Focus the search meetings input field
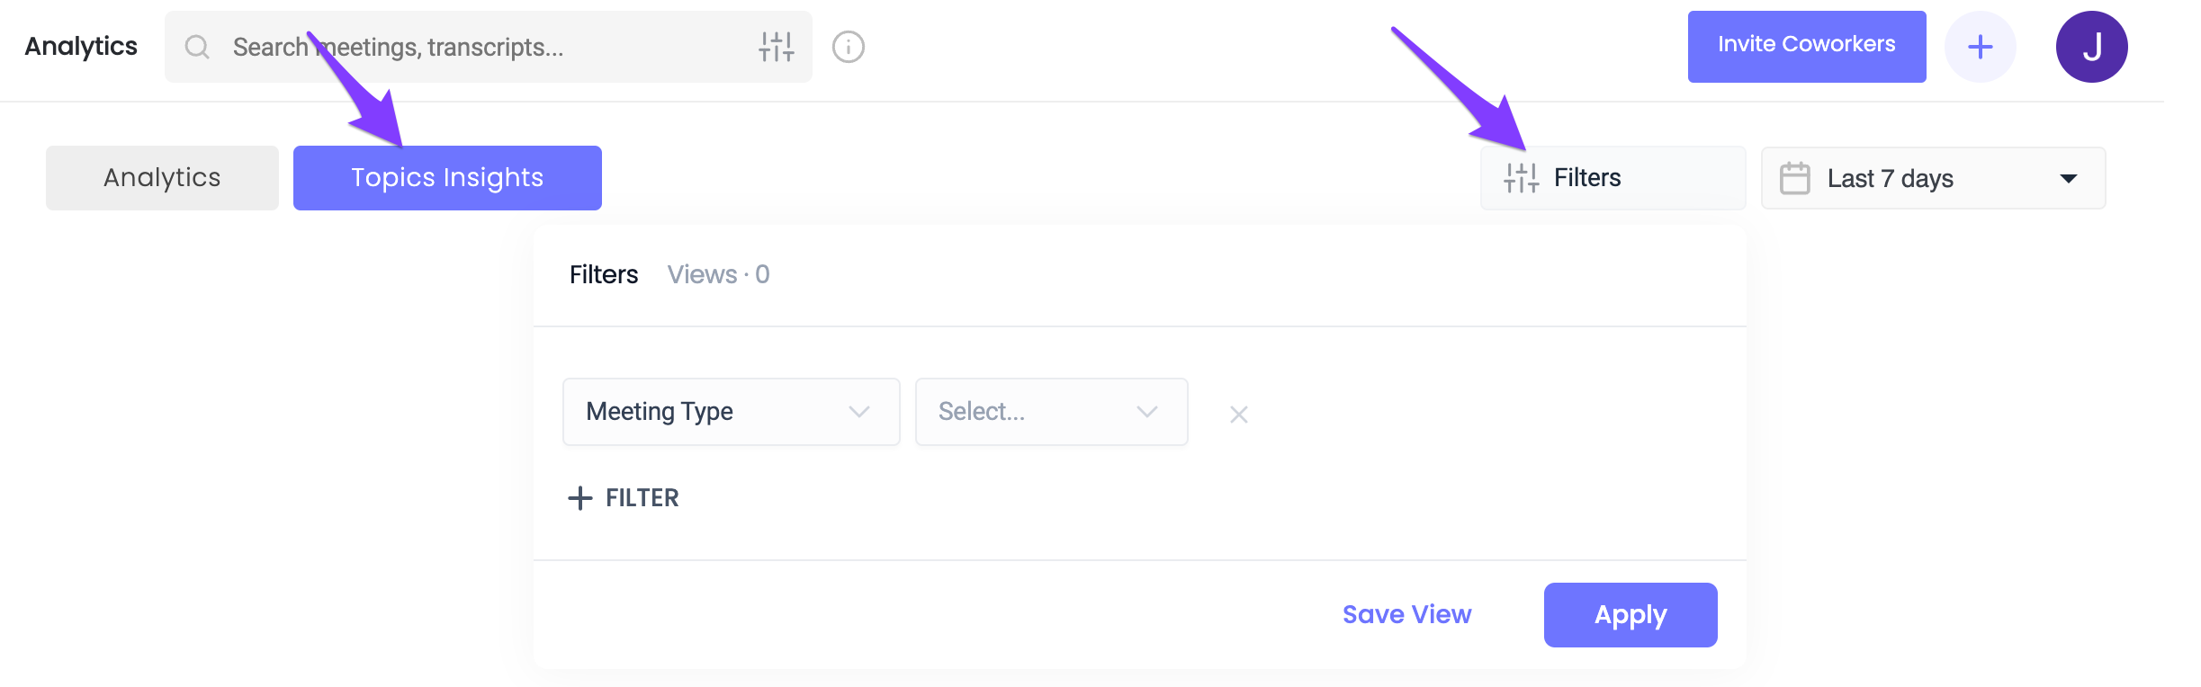Image resolution: width=2201 pixels, height=687 pixels. point(488,47)
